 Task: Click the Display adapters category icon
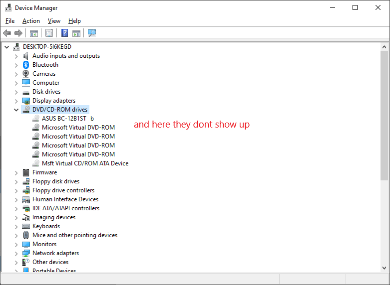tap(26, 101)
